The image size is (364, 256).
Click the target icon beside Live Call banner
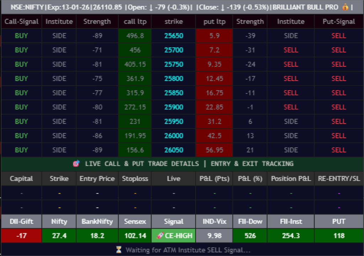tap(76, 164)
